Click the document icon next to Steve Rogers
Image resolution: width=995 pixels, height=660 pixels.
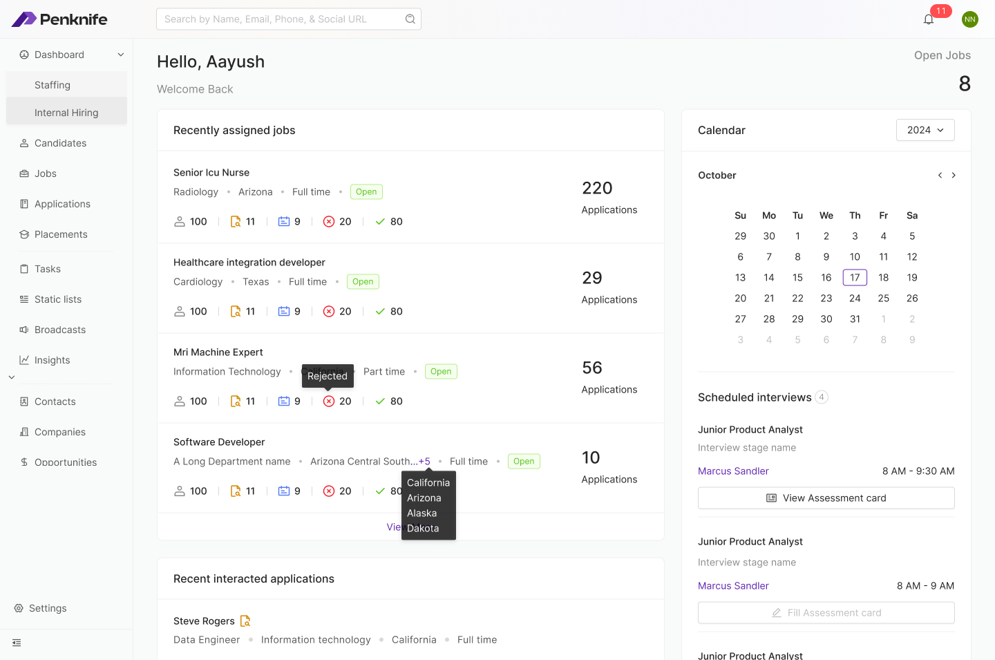click(x=245, y=621)
